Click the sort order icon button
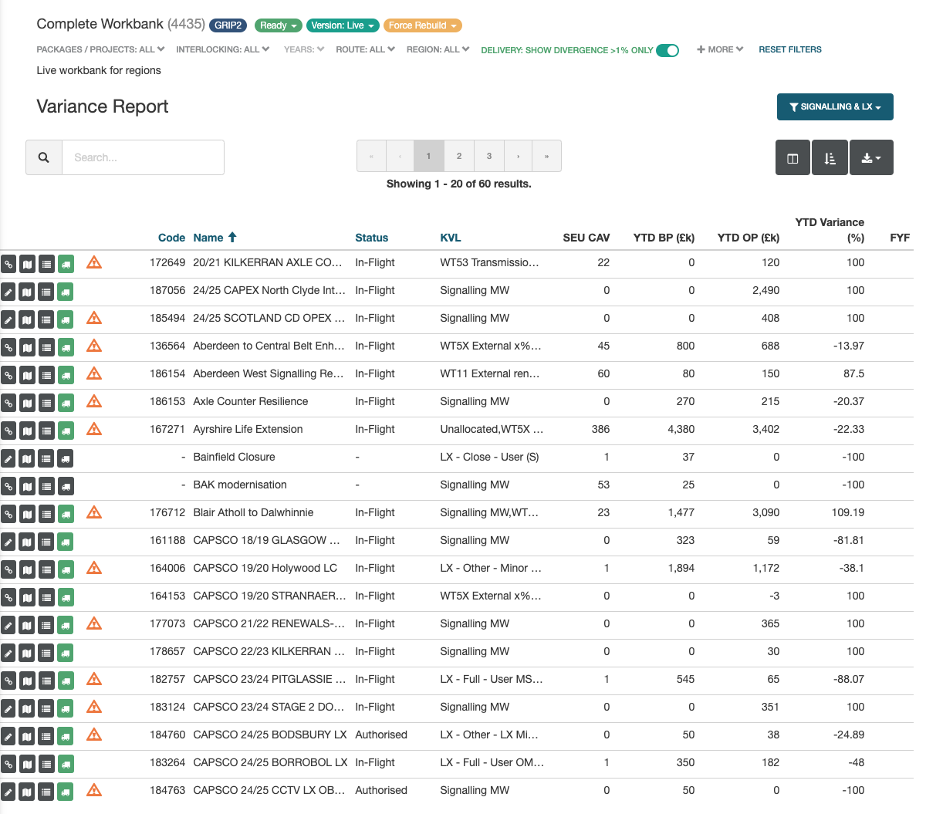Screen dimensions: 926x814 point(830,158)
